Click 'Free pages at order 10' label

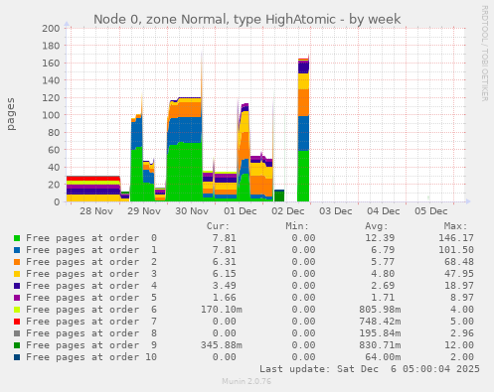(91, 357)
